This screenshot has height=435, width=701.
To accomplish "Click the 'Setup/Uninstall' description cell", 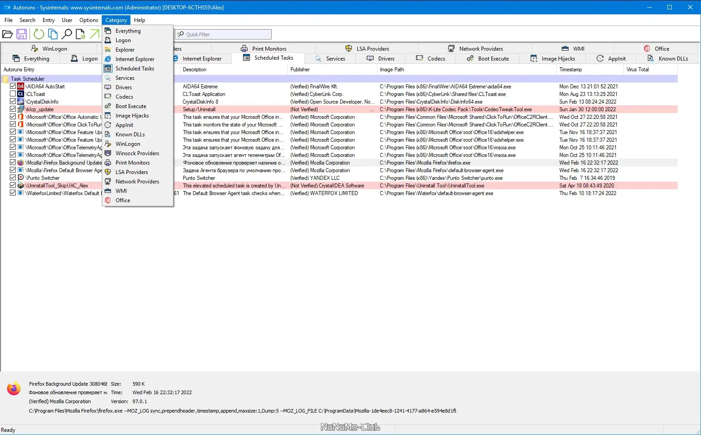I will pos(199,109).
